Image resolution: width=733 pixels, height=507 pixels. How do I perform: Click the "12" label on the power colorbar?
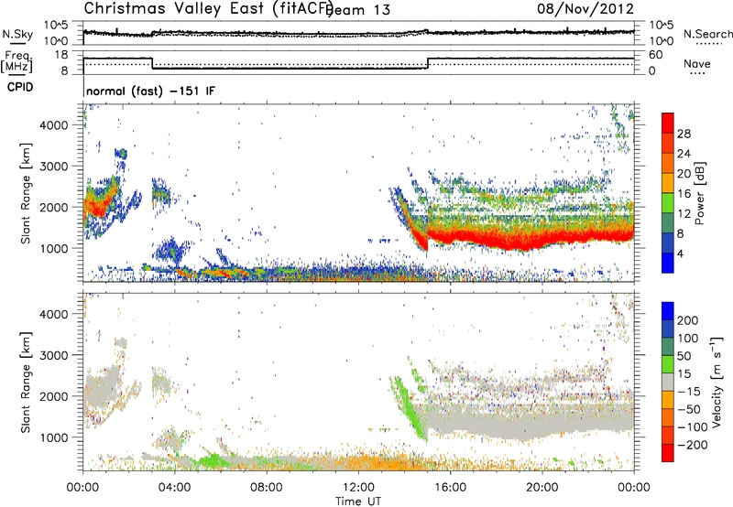tap(684, 214)
